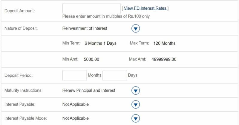
Task: Select the Days input box for Deposit Period
Action: point(115,75)
